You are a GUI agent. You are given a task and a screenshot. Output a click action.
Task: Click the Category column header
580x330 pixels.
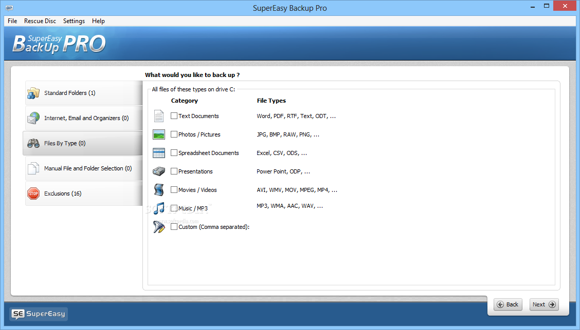coord(184,101)
